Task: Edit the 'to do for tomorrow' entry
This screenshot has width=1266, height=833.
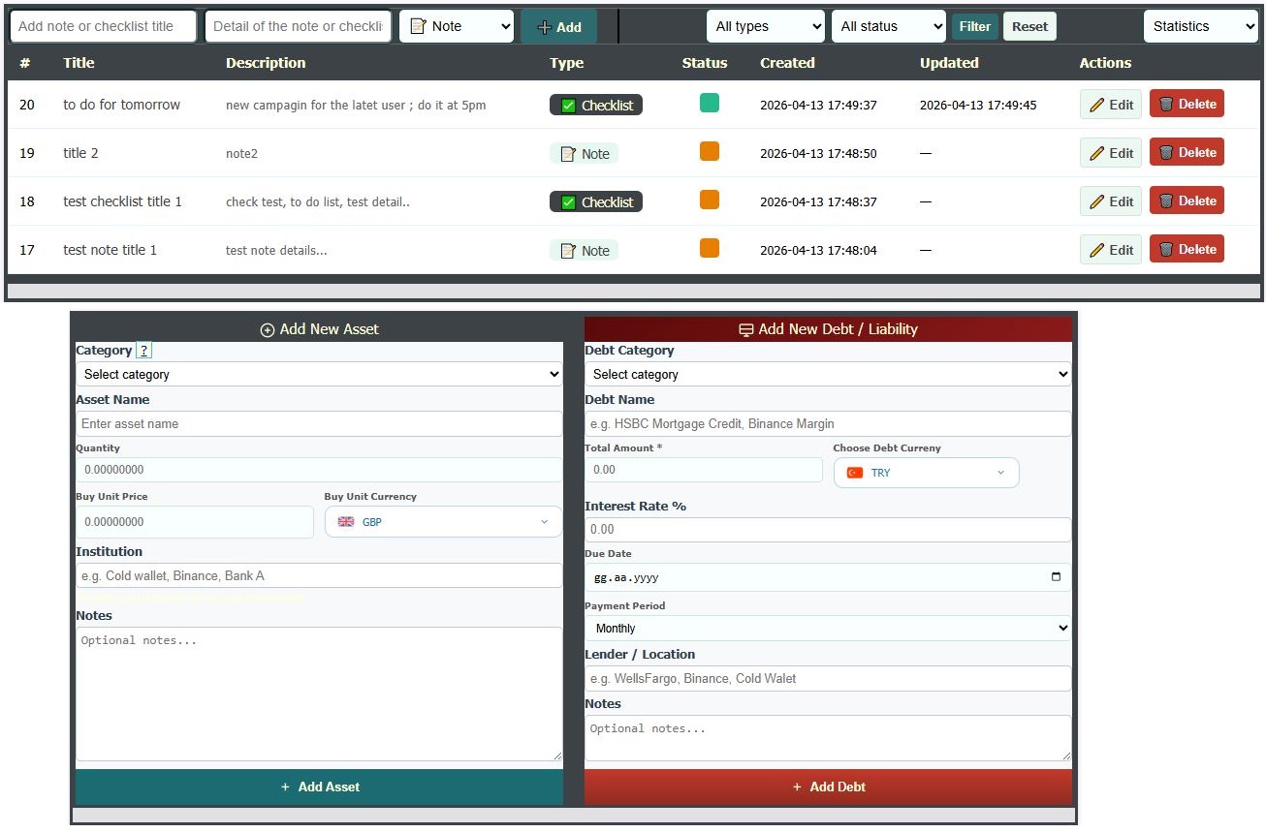Action: coord(1110,105)
